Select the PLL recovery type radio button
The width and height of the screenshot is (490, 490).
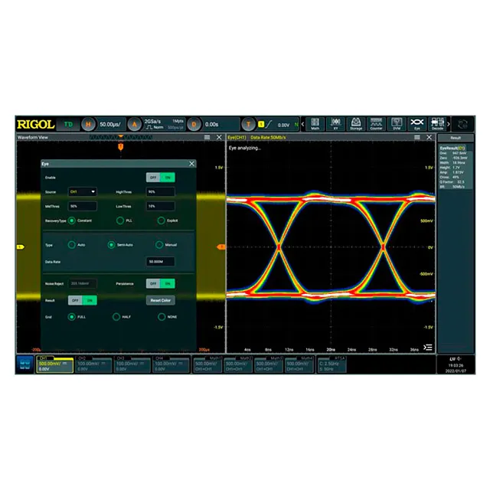pyautogui.click(x=120, y=220)
